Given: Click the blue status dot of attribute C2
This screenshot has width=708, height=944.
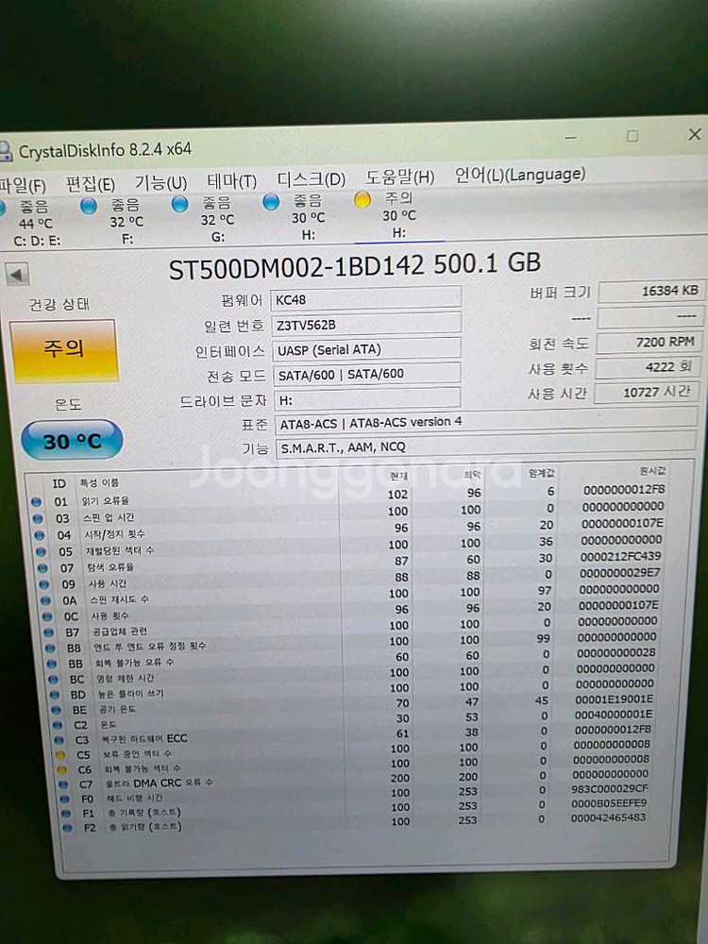Looking at the screenshot, I should pos(58,725).
